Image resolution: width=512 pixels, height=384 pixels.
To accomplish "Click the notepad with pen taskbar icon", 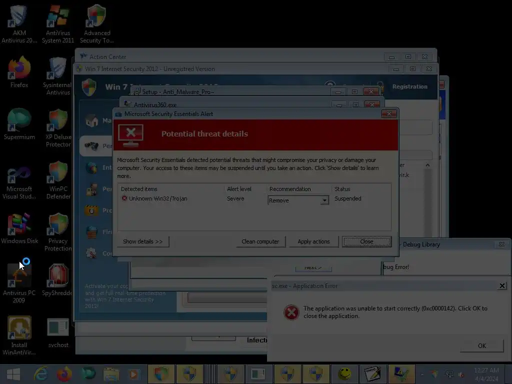I will click(x=372, y=374).
